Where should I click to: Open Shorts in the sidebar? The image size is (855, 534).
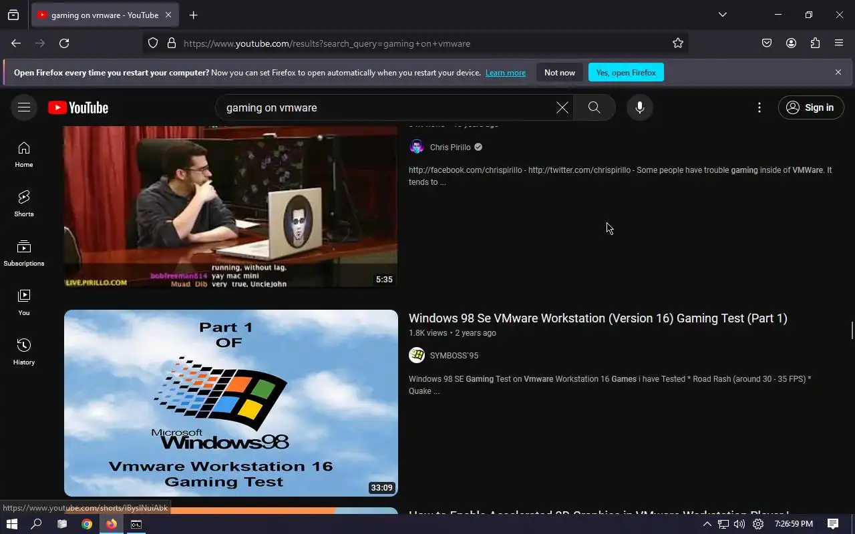pos(24,204)
